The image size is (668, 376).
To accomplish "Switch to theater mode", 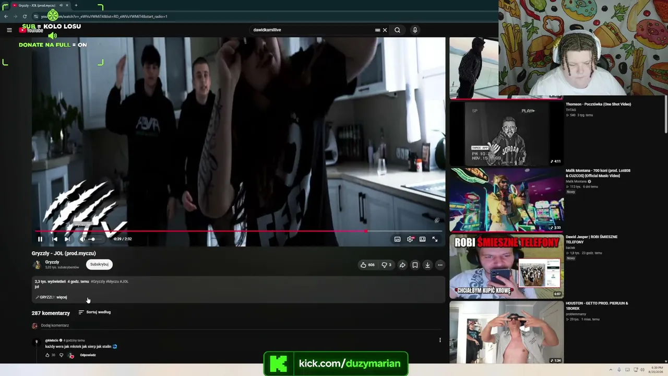I will click(422, 239).
